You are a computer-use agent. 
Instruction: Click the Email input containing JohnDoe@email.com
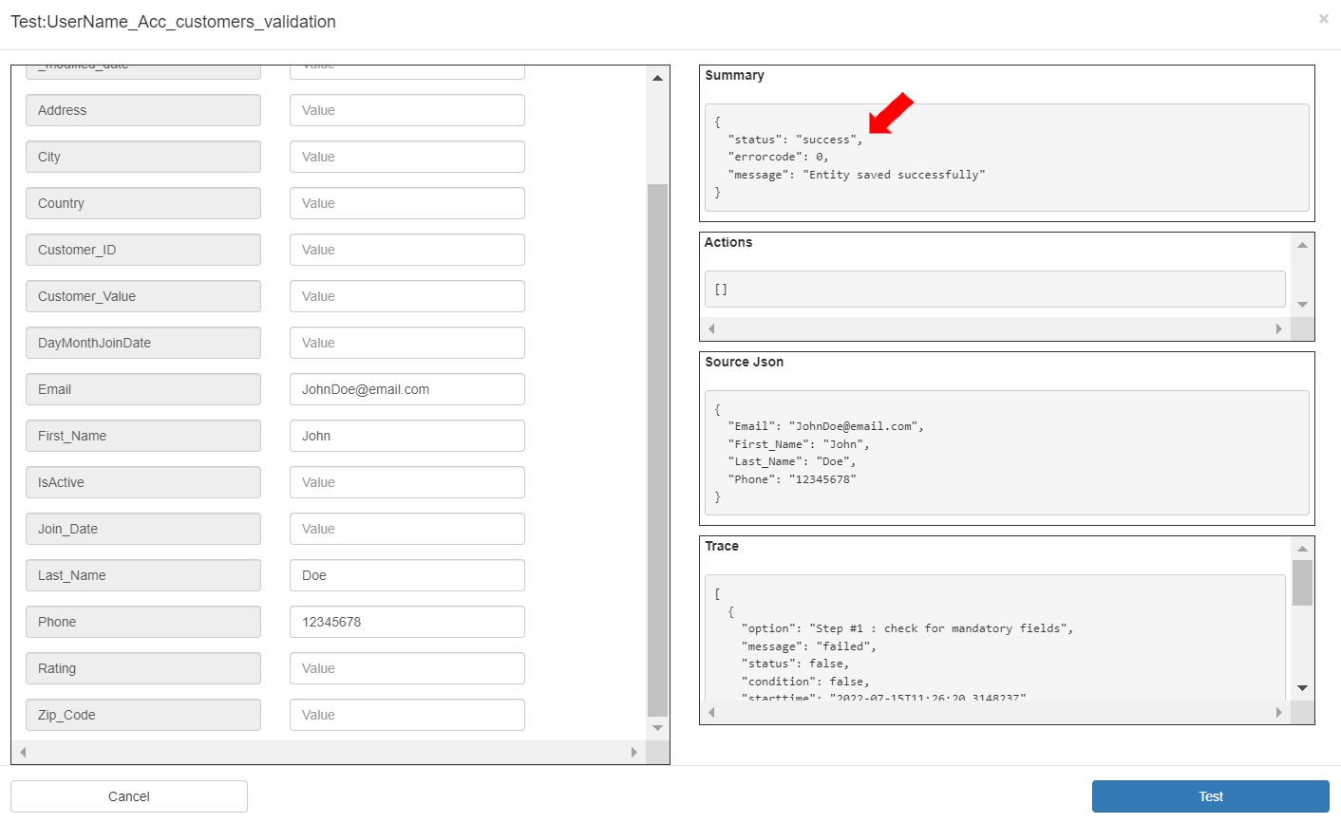pyautogui.click(x=406, y=389)
